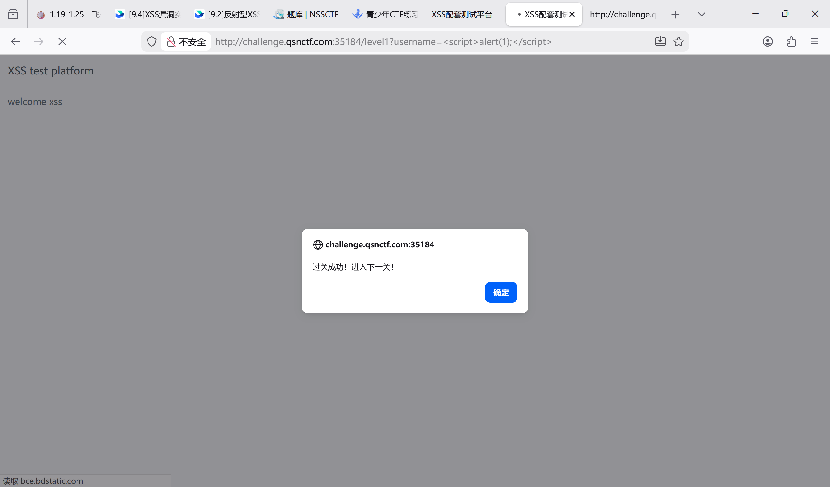The width and height of the screenshot is (830, 487).
Task: Open a new tab with plus button
Action: click(x=675, y=15)
